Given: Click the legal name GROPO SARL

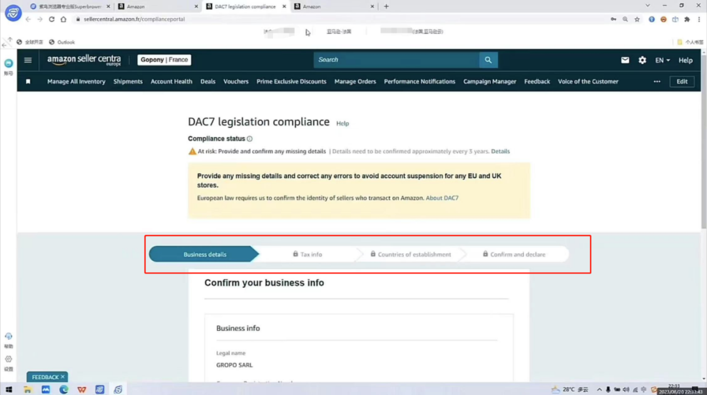Looking at the screenshot, I should [234, 365].
